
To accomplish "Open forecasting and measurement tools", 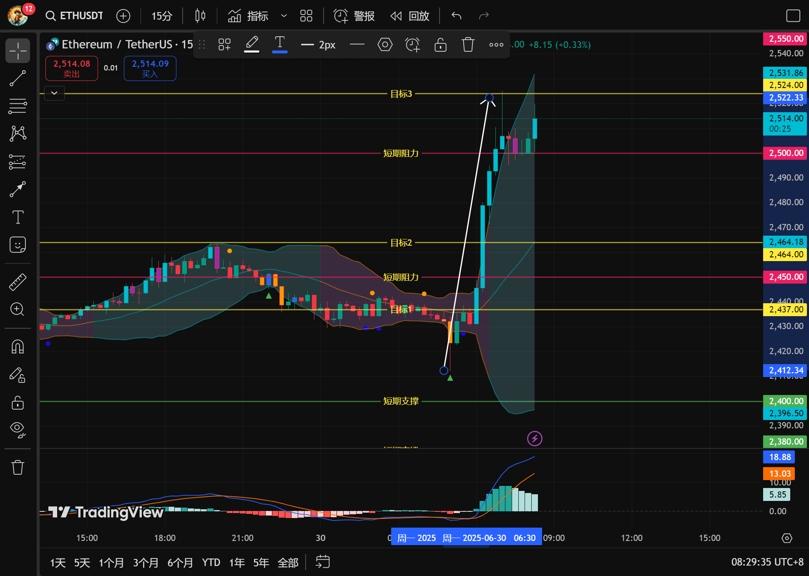I will point(18,162).
